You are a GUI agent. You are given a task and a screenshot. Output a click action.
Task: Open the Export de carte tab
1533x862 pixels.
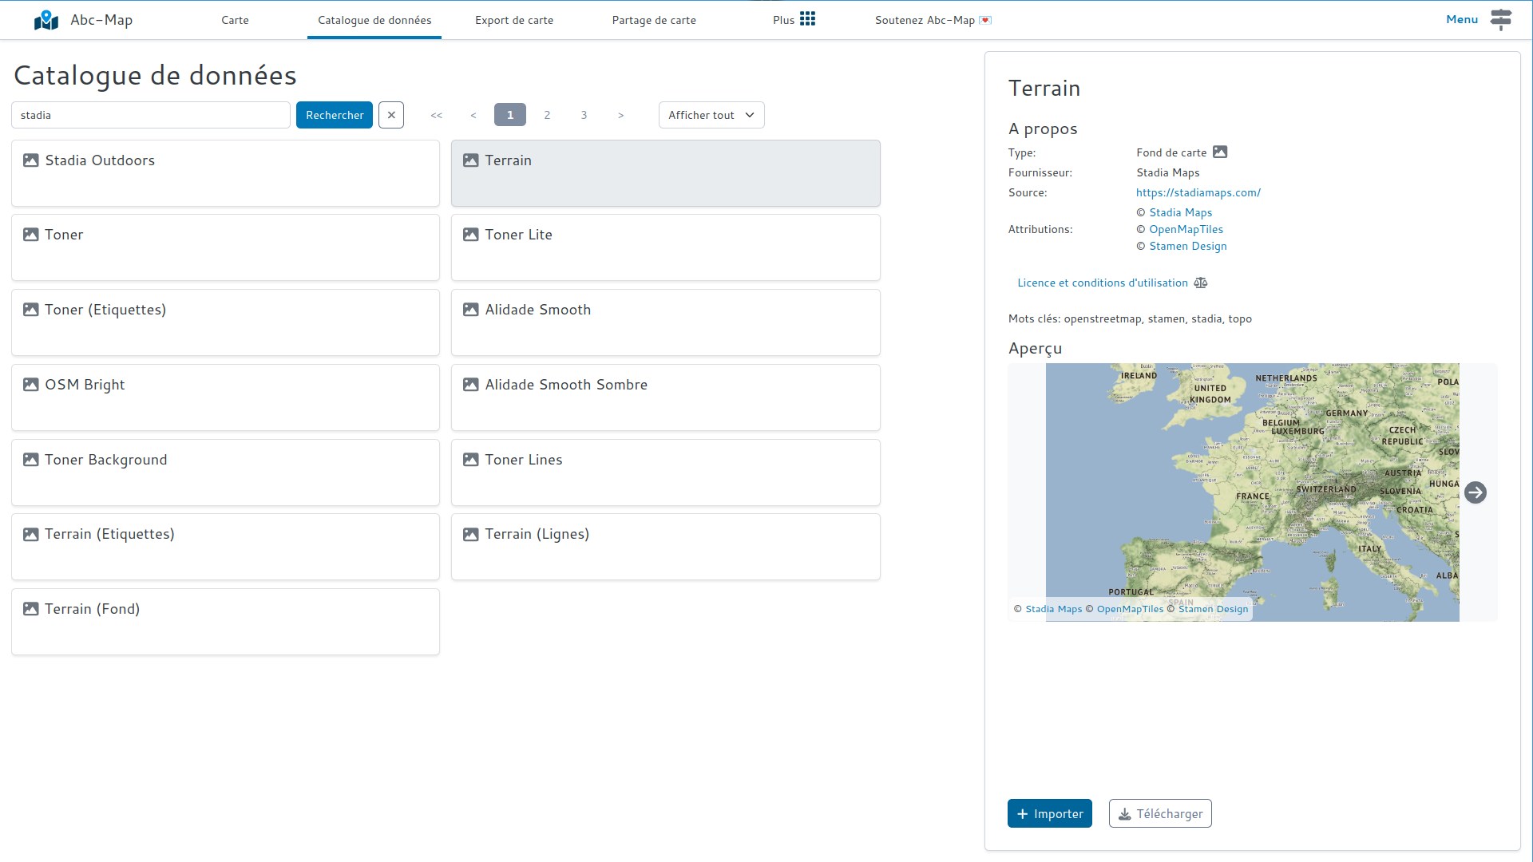point(513,20)
